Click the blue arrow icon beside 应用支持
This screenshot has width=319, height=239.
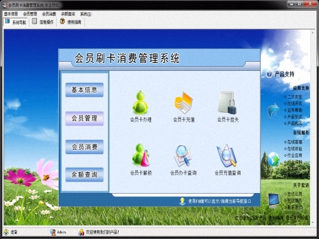(x=273, y=110)
